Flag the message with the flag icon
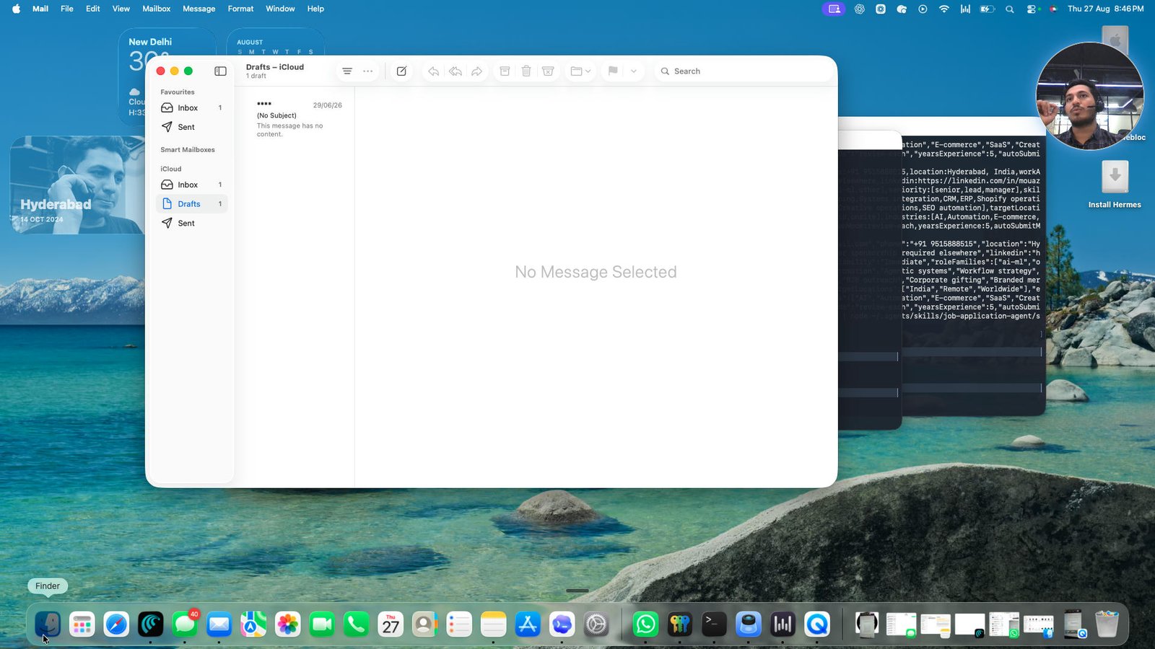 613,71
